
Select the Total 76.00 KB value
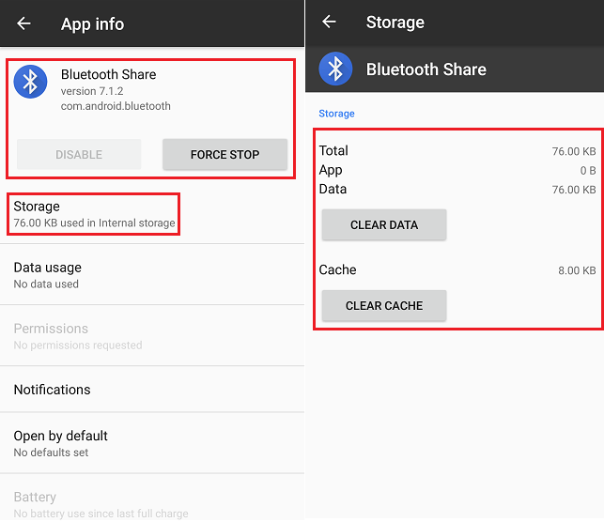[574, 151]
